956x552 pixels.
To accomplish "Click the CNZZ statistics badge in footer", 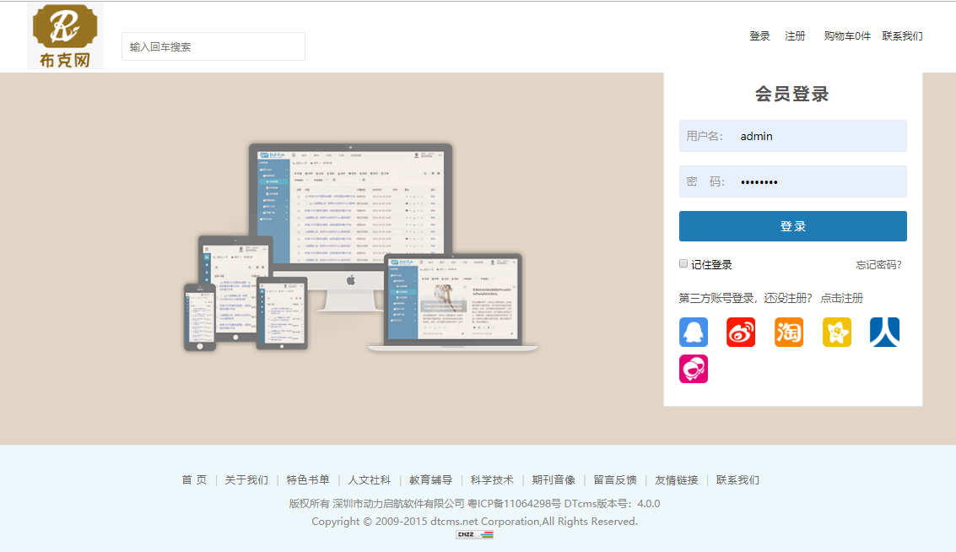I will (474, 534).
